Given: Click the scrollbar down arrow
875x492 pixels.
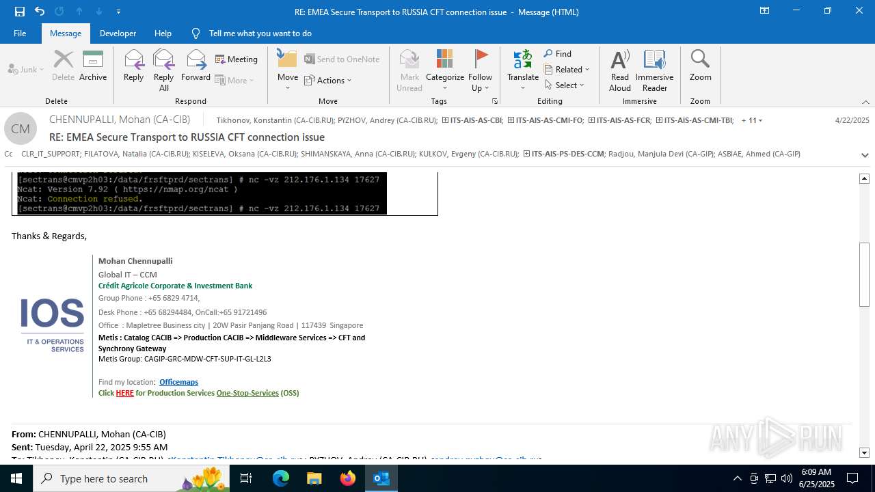Looking at the screenshot, I should 864,452.
